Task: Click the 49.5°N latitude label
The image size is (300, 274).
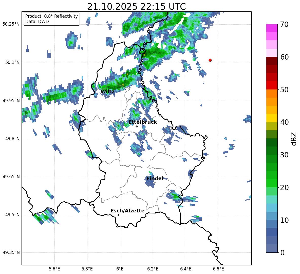Action: [12, 215]
